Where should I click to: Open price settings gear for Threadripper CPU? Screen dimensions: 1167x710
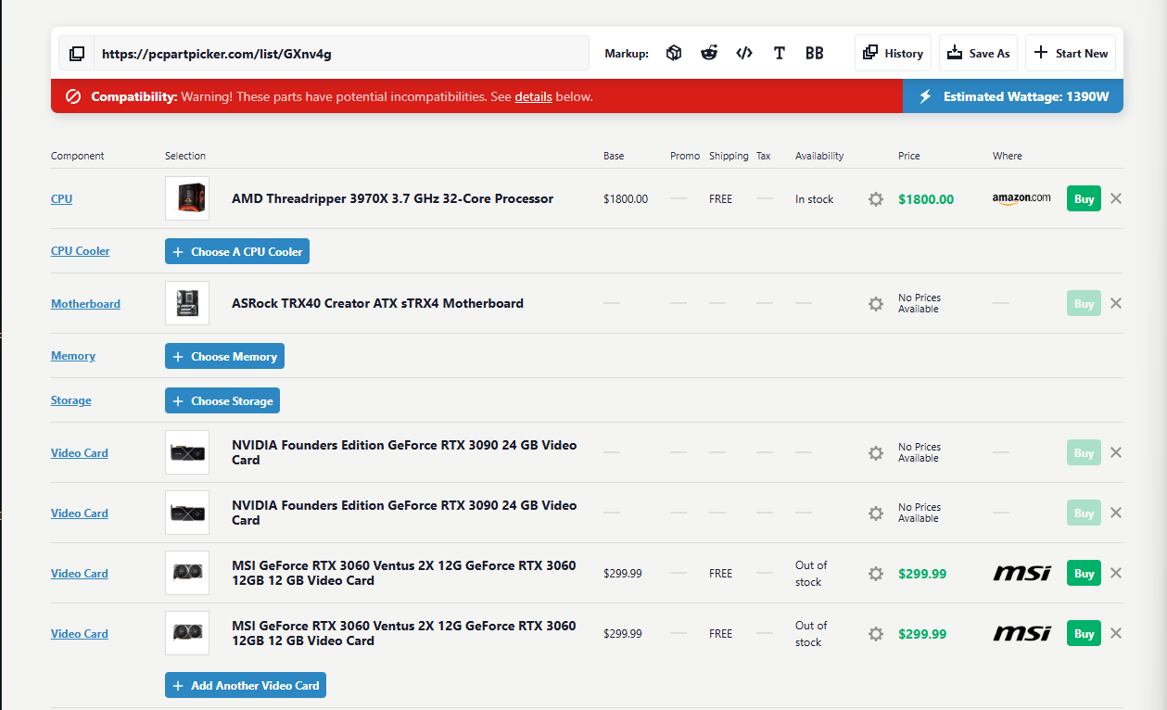point(876,199)
